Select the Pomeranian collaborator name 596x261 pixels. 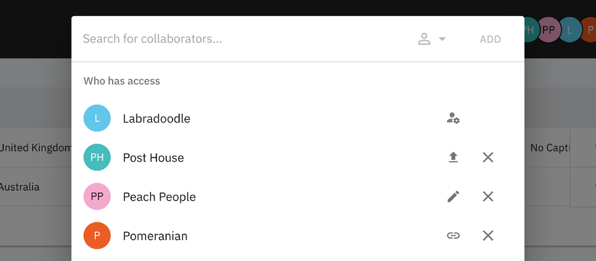(x=155, y=236)
